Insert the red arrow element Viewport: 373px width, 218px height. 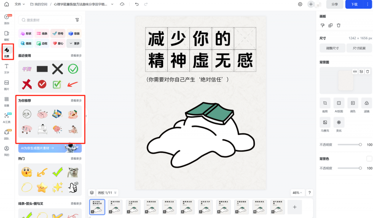click(73, 84)
